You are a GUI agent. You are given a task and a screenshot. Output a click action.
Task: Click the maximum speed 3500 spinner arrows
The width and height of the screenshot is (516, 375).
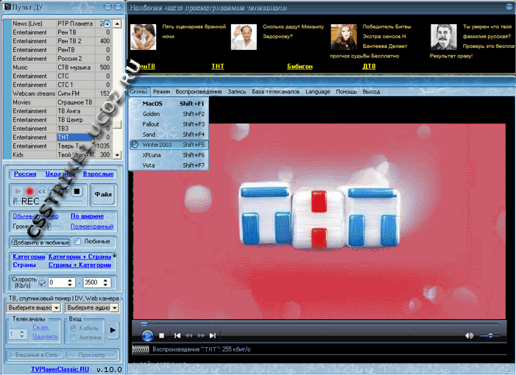[105, 282]
